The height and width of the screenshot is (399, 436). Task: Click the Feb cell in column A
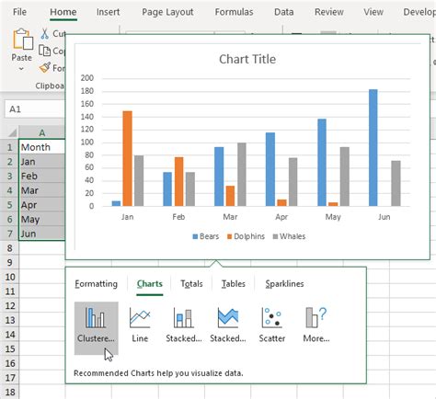(42, 176)
